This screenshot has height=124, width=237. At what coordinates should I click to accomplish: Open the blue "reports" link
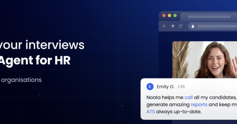199,105
